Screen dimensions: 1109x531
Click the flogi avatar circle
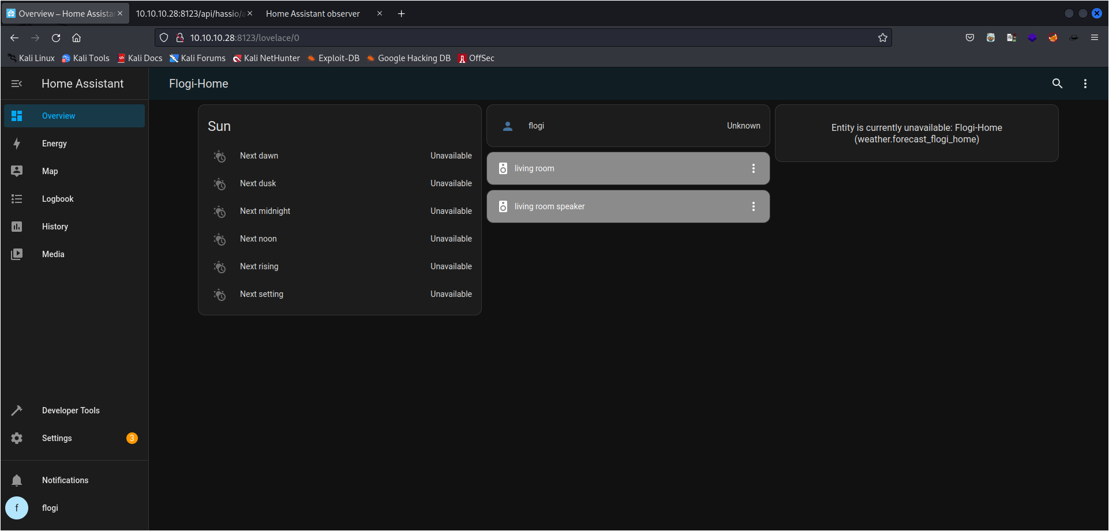coord(17,508)
